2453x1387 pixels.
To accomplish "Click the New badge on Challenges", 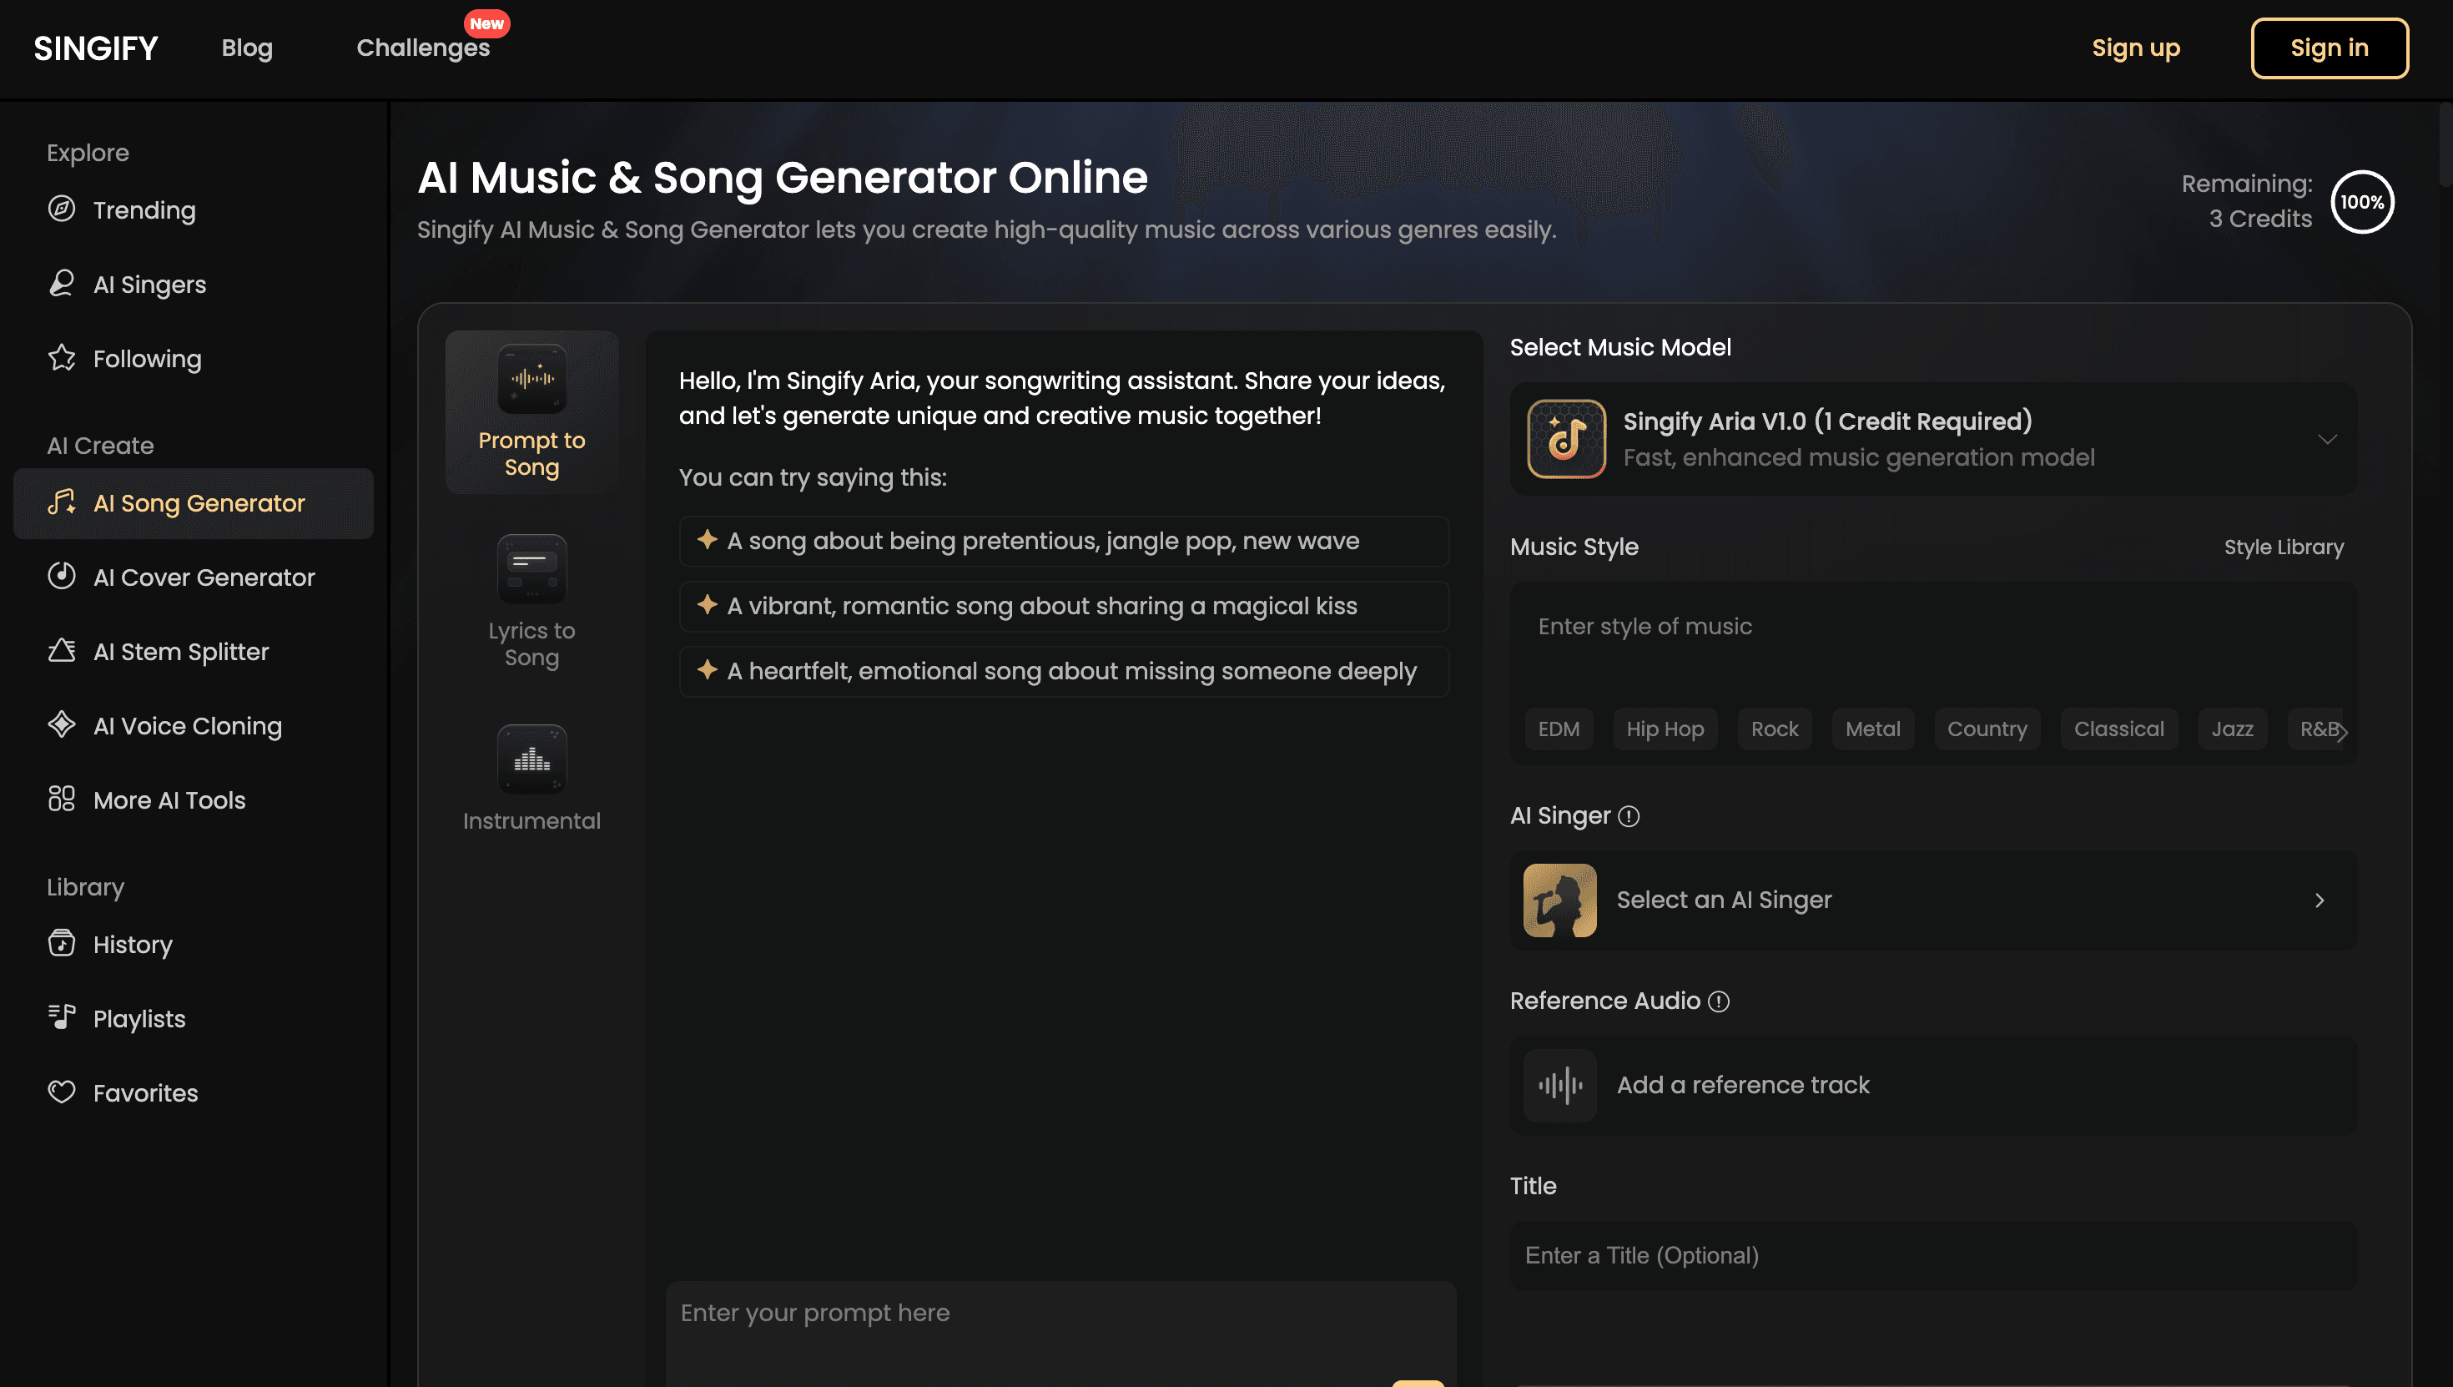I will tap(486, 23).
